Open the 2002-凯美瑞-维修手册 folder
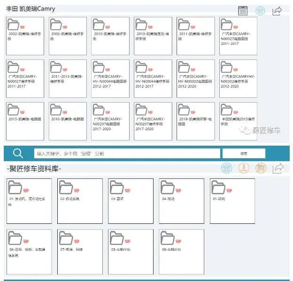Image resolution: width=293 pixels, height=281 pixels. 25,36
